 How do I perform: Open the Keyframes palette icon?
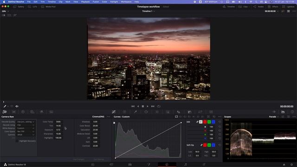pos(274,112)
